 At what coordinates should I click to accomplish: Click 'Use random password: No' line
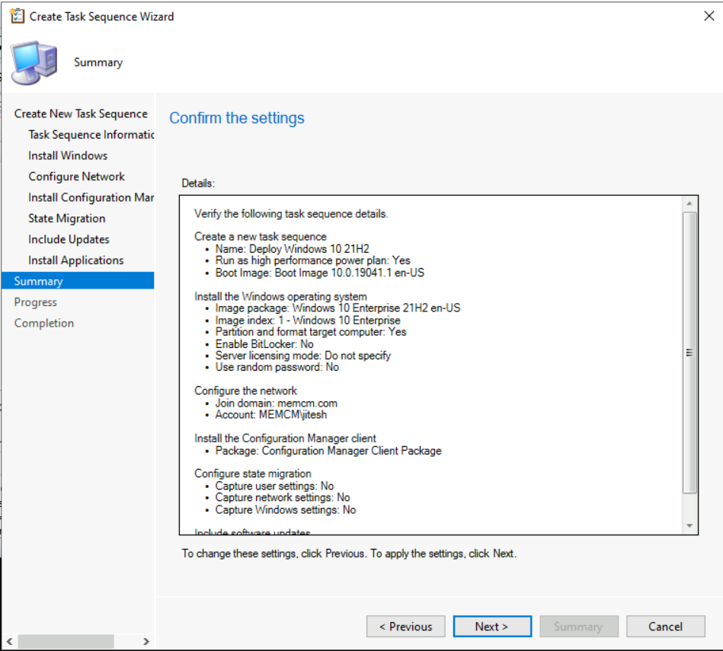point(277,367)
